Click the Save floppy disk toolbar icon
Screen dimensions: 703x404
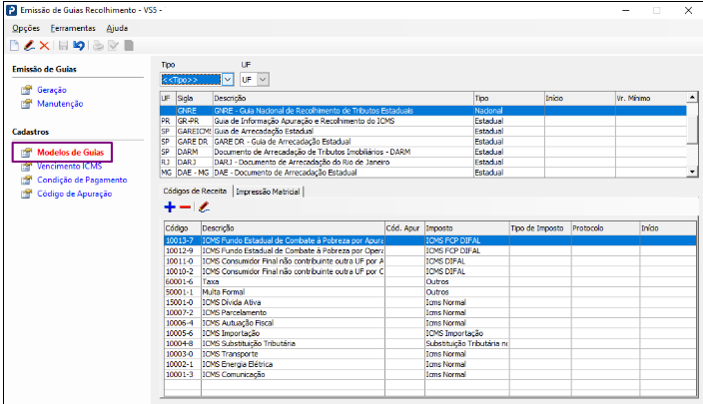point(63,46)
